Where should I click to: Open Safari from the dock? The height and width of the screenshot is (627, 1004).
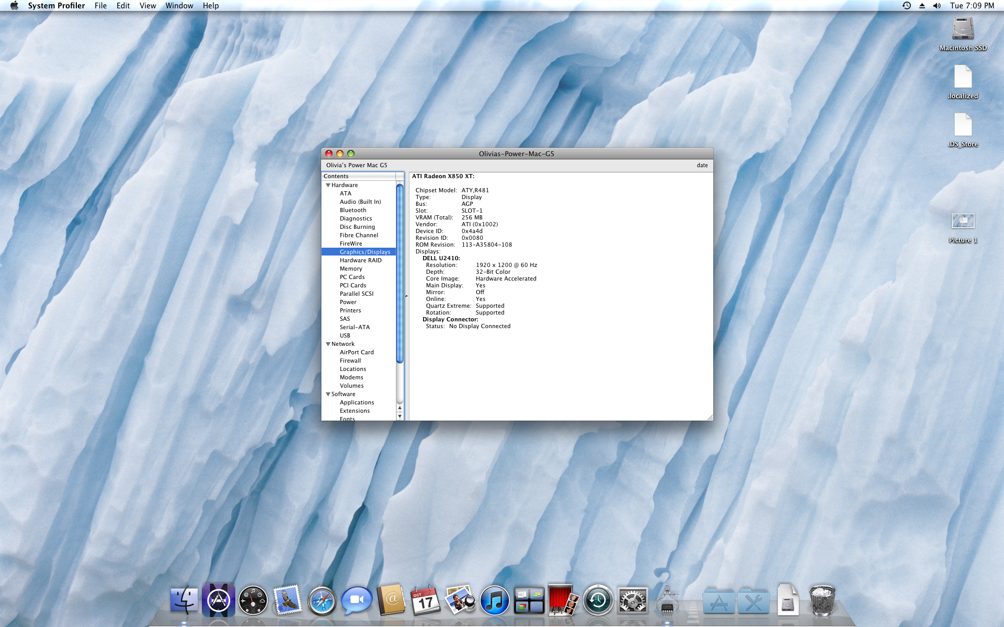pyautogui.click(x=322, y=601)
